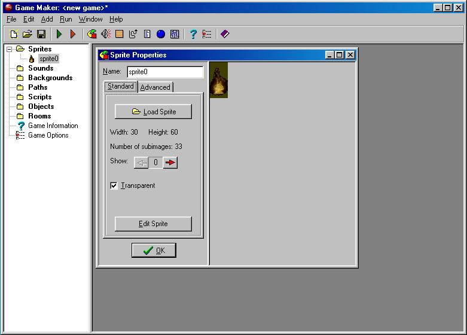The width and height of the screenshot is (467, 335).
Task: Add a sound using the speaker icon
Action: (x=106, y=34)
